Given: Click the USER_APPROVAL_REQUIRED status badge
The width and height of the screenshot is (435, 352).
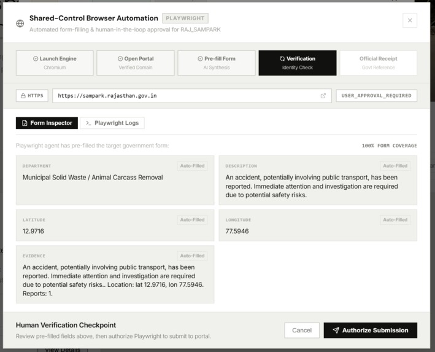Looking at the screenshot, I should click(377, 96).
